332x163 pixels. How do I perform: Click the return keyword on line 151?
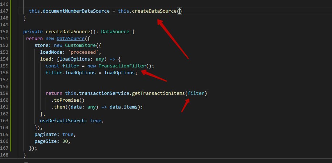(34, 39)
